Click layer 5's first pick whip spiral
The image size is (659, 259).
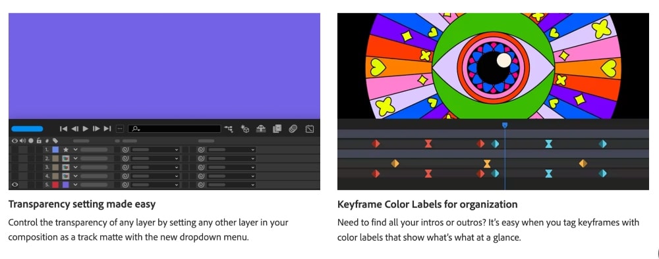point(125,185)
